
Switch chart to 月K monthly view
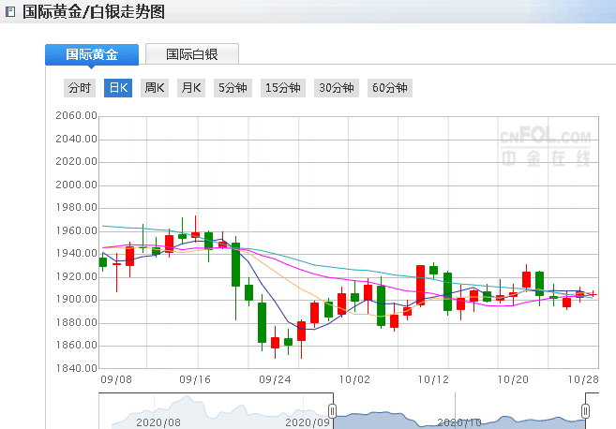[x=190, y=88]
